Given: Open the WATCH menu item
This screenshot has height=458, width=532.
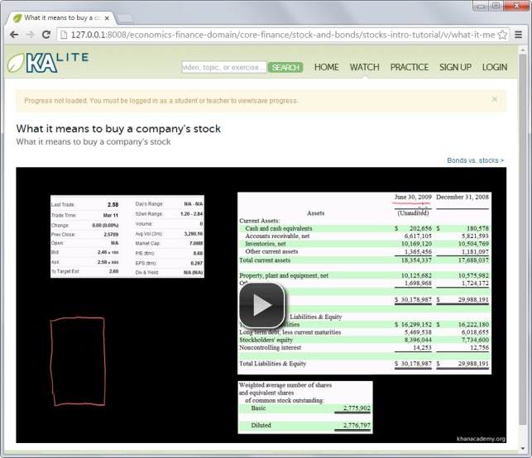Looking at the screenshot, I should click(364, 67).
